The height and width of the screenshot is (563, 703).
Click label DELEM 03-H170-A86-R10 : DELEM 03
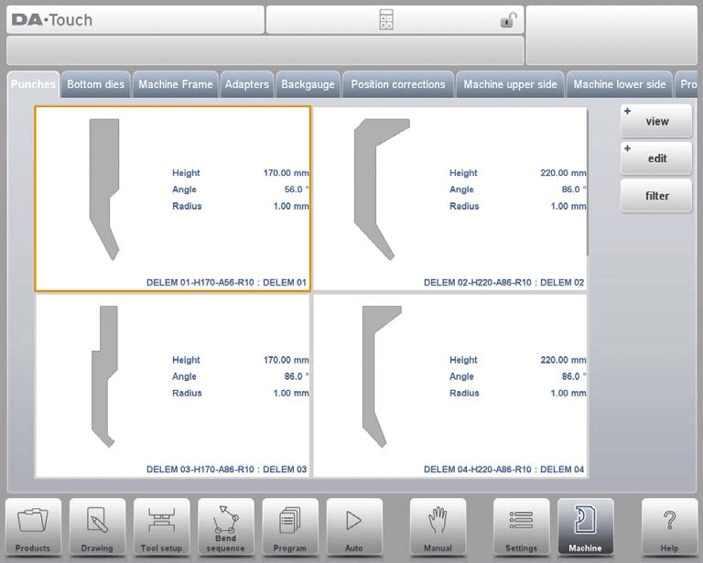click(226, 470)
